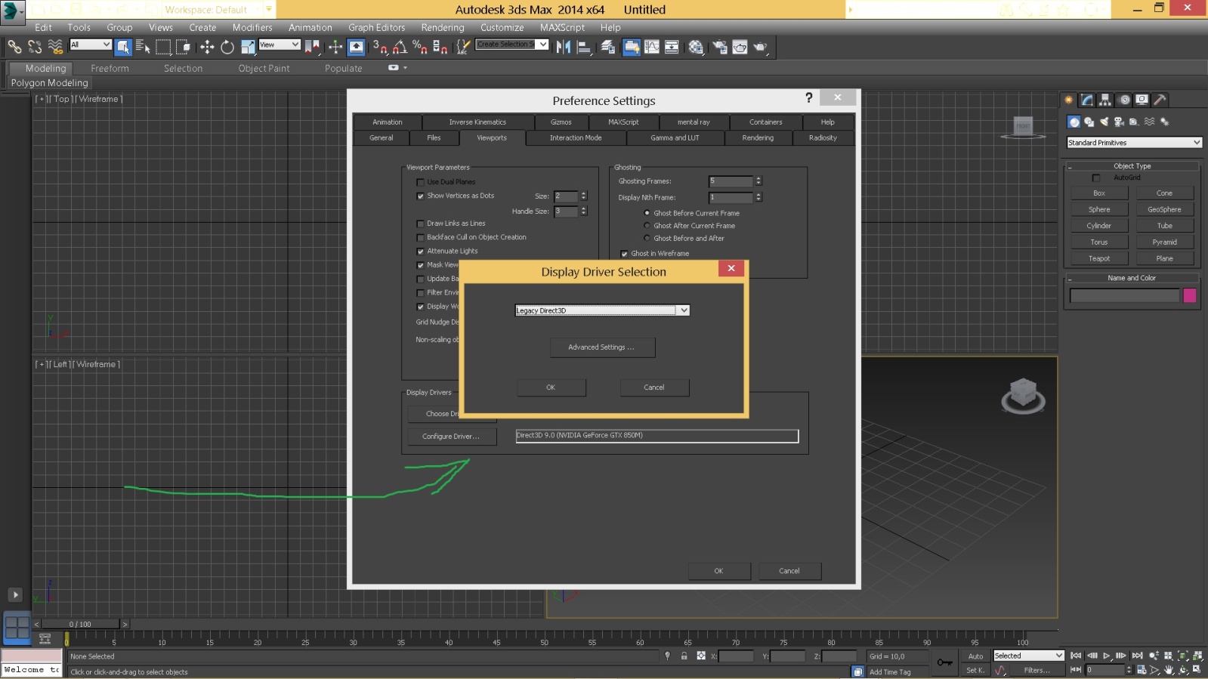This screenshot has width=1208, height=679.
Task: Select the Lights category icon
Action: coord(1104,122)
